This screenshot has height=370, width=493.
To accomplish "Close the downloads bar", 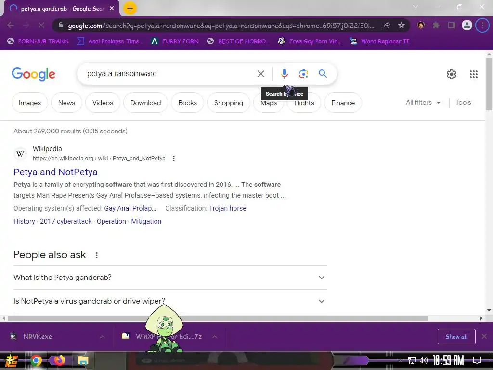I will pos(484,336).
